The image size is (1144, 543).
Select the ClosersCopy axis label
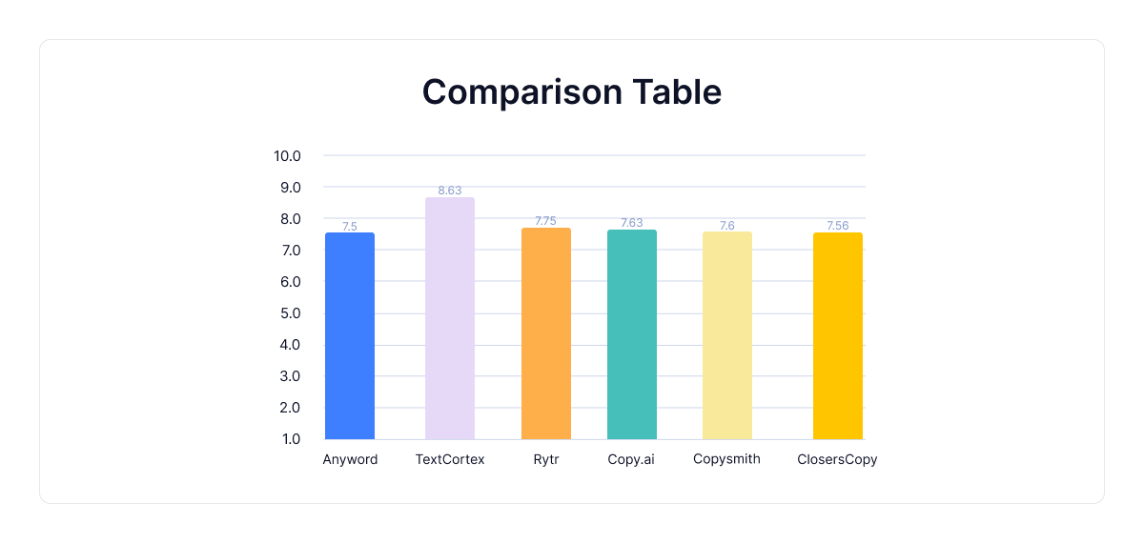pos(837,459)
